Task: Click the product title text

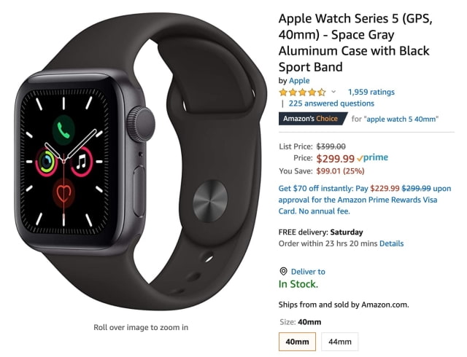Action: click(x=355, y=43)
